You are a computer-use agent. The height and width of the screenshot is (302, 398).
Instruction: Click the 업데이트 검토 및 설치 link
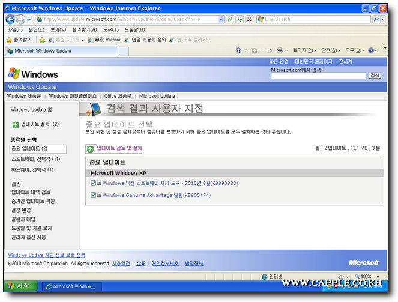click(119, 148)
